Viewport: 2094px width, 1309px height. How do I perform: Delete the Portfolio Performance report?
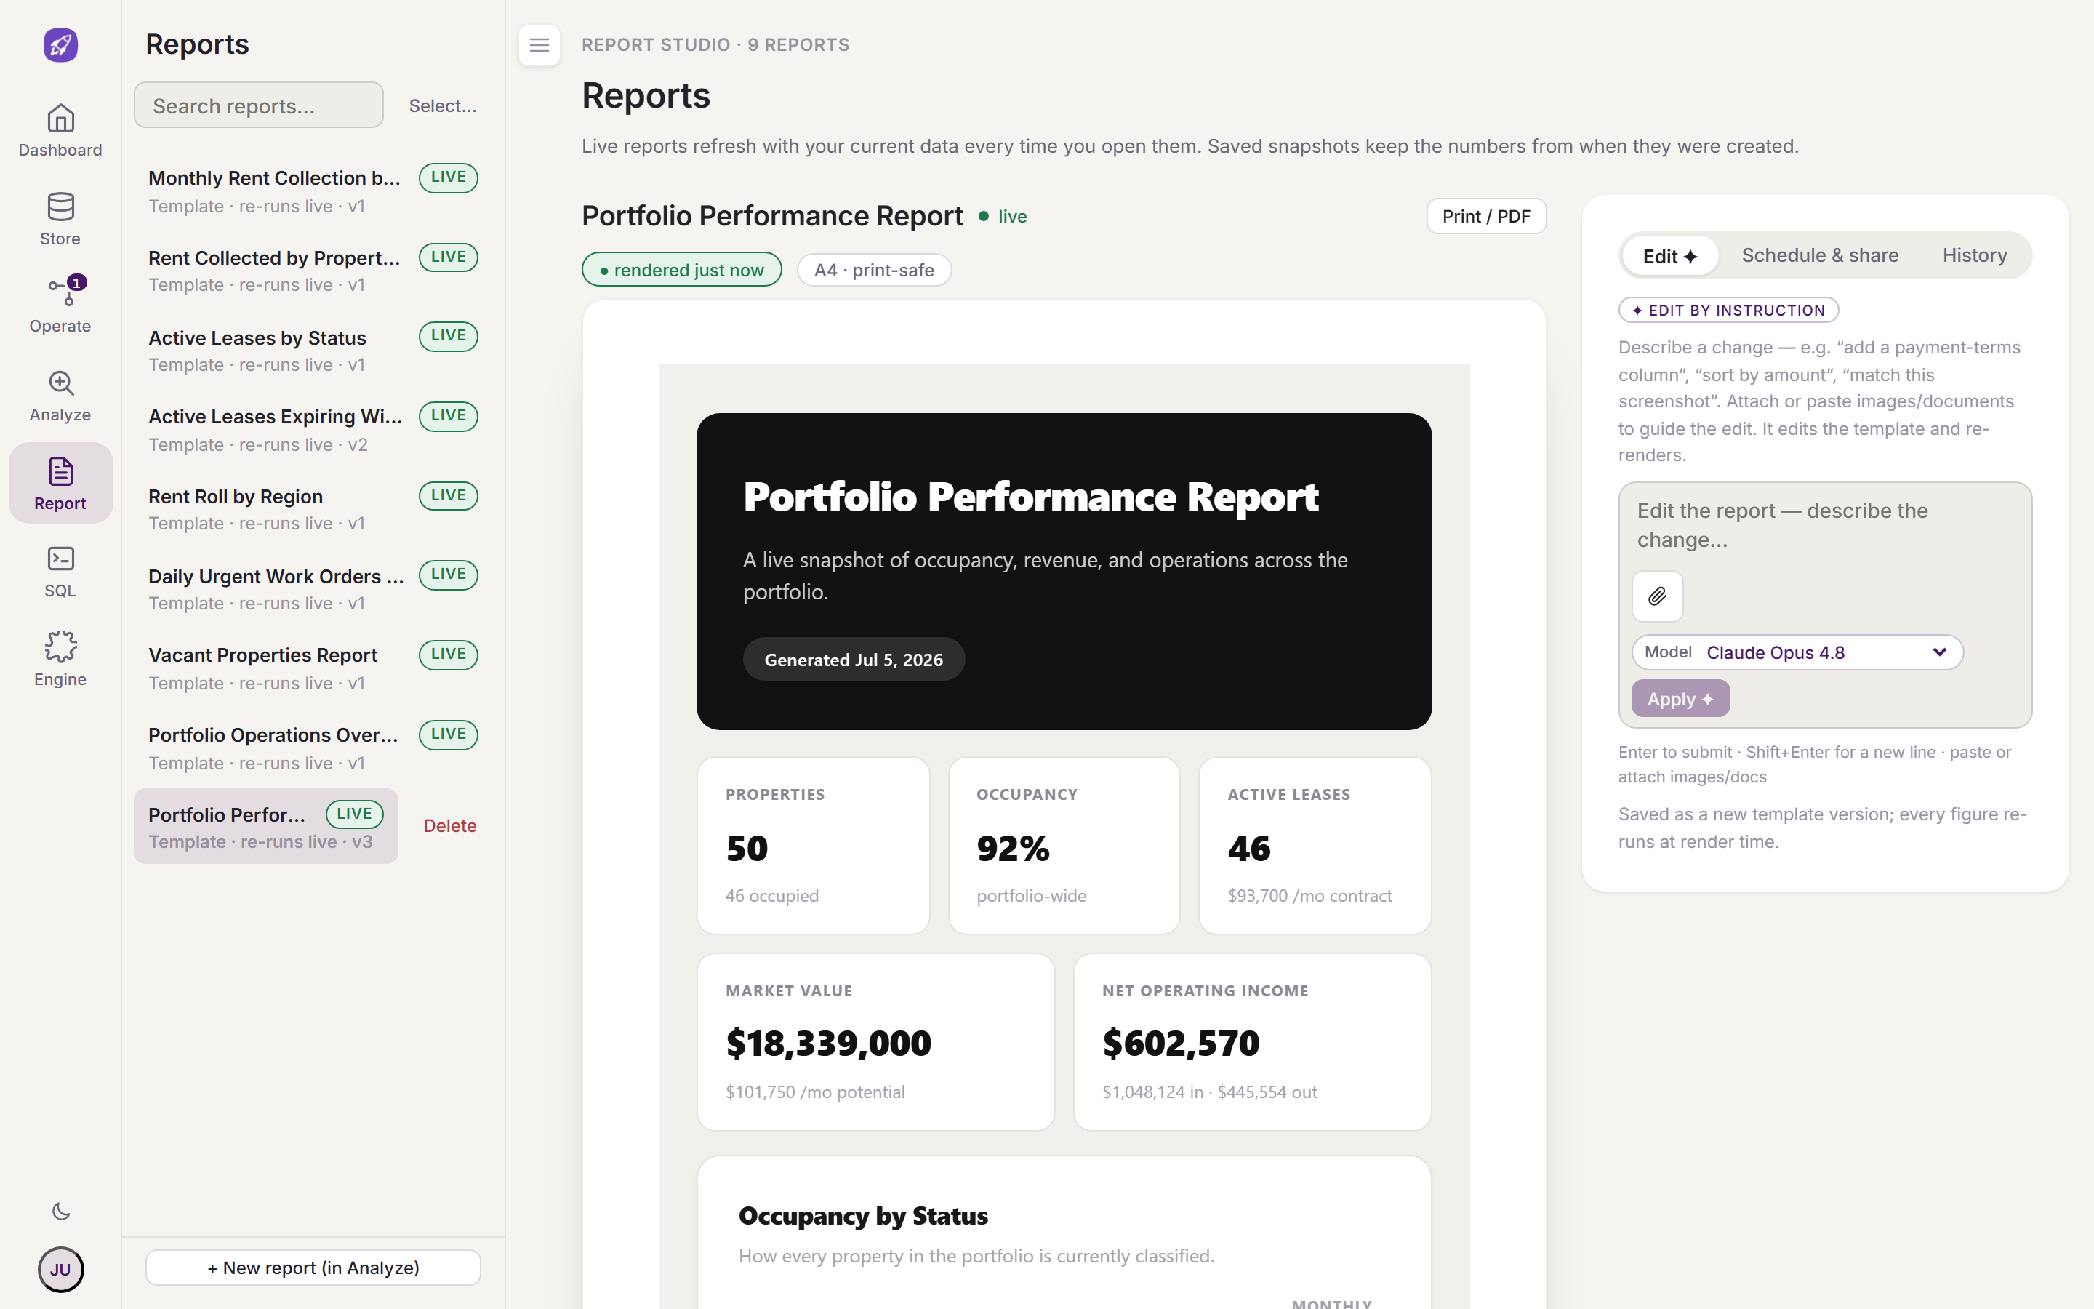click(450, 826)
